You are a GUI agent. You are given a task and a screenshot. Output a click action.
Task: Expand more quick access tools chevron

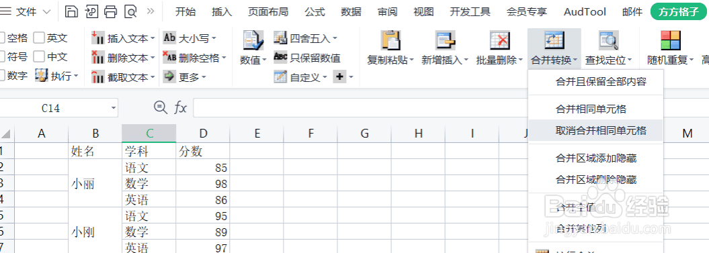(151, 11)
